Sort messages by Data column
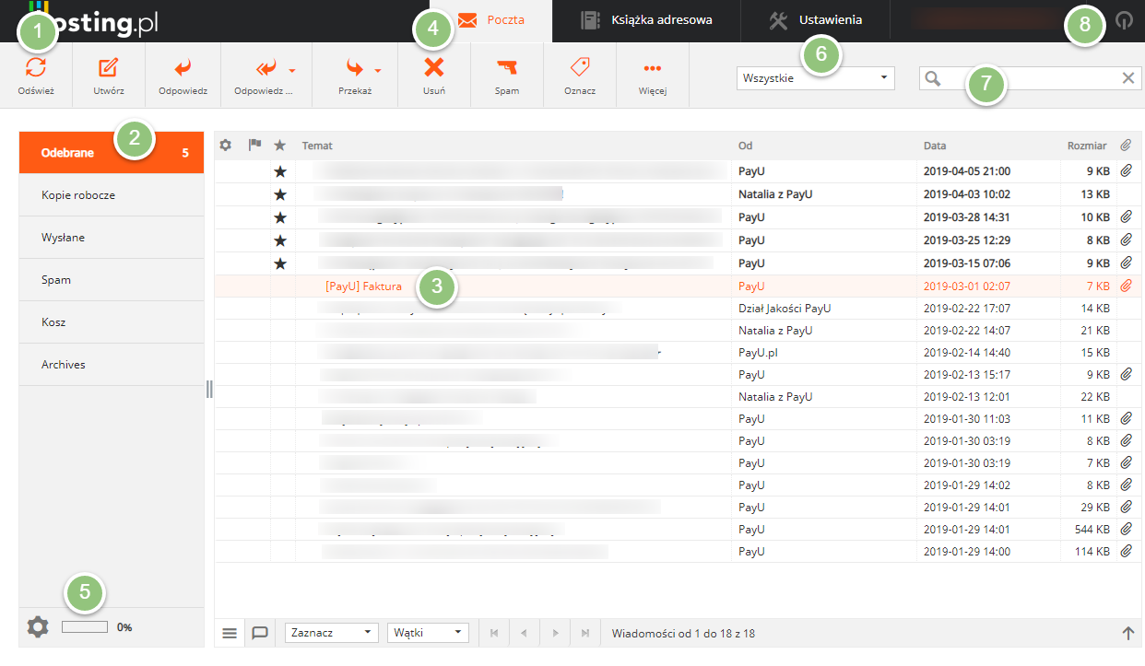Image resolution: width=1145 pixels, height=666 pixels. 935,146
